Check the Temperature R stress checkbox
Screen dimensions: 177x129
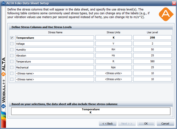12,62
